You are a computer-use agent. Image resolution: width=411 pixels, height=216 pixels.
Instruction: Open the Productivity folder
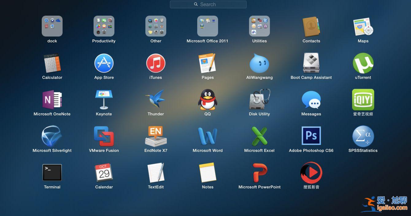point(104,26)
